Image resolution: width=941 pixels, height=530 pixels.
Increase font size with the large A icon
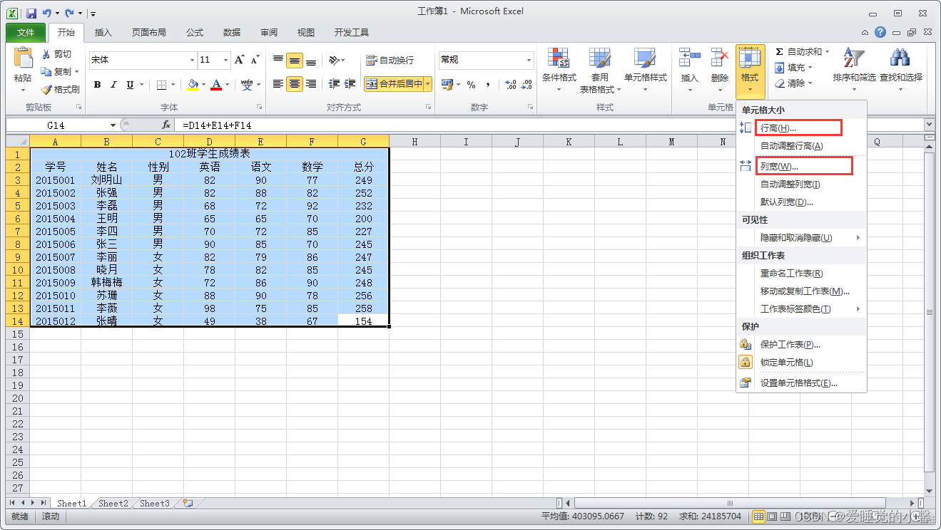240,60
